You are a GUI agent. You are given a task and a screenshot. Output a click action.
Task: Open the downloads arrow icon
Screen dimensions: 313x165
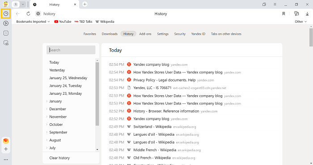point(307,14)
